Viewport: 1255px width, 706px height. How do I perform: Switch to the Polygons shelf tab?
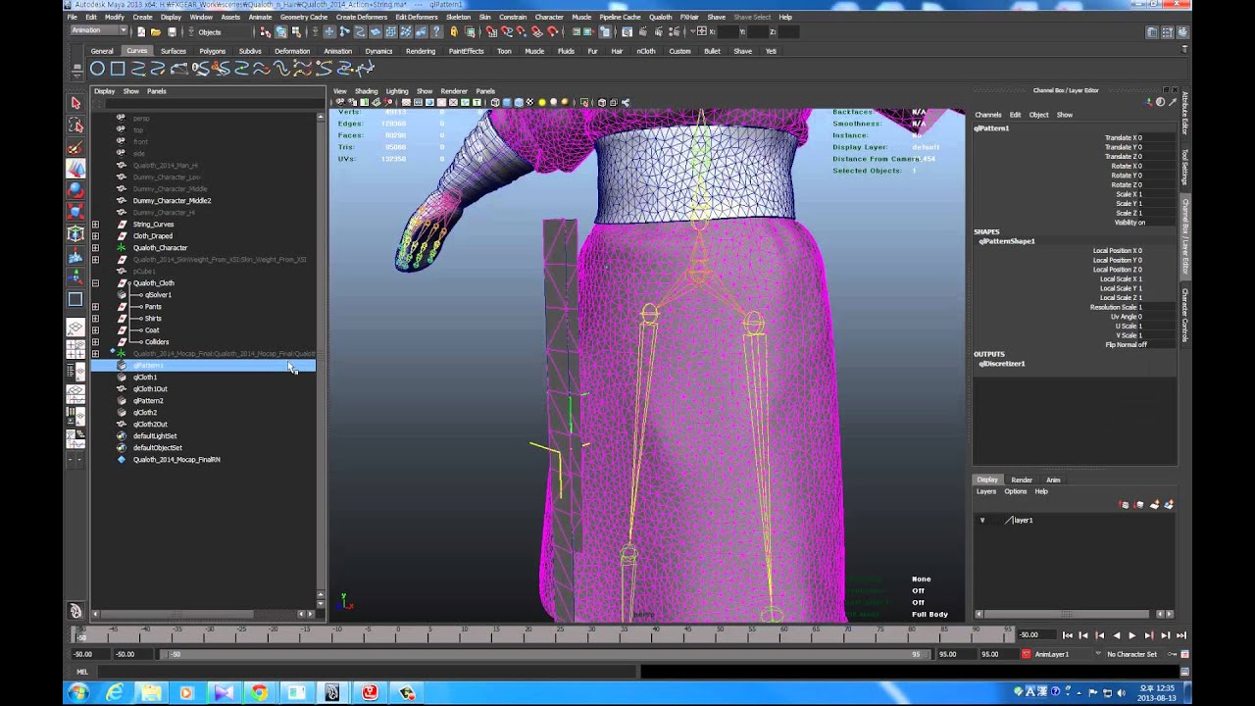(212, 50)
